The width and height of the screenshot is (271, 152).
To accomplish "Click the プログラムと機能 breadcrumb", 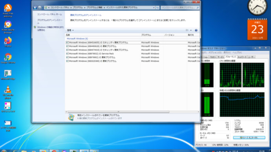I will (94, 7).
